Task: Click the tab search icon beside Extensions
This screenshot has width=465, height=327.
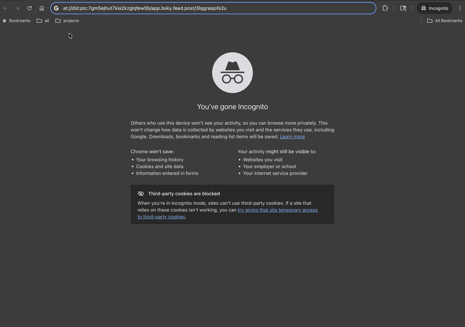Action: [403, 8]
